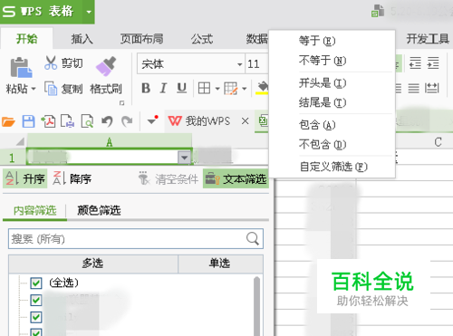Choose 包含 (A) filter option
The width and height of the screenshot is (453, 336).
(332, 124)
